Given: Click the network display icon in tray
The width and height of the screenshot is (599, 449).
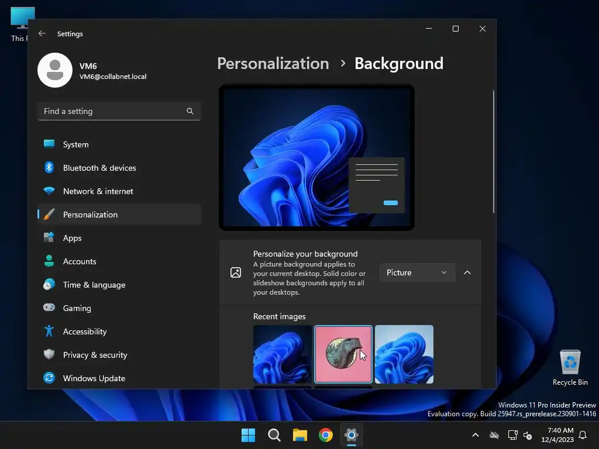Looking at the screenshot, I should 512,435.
